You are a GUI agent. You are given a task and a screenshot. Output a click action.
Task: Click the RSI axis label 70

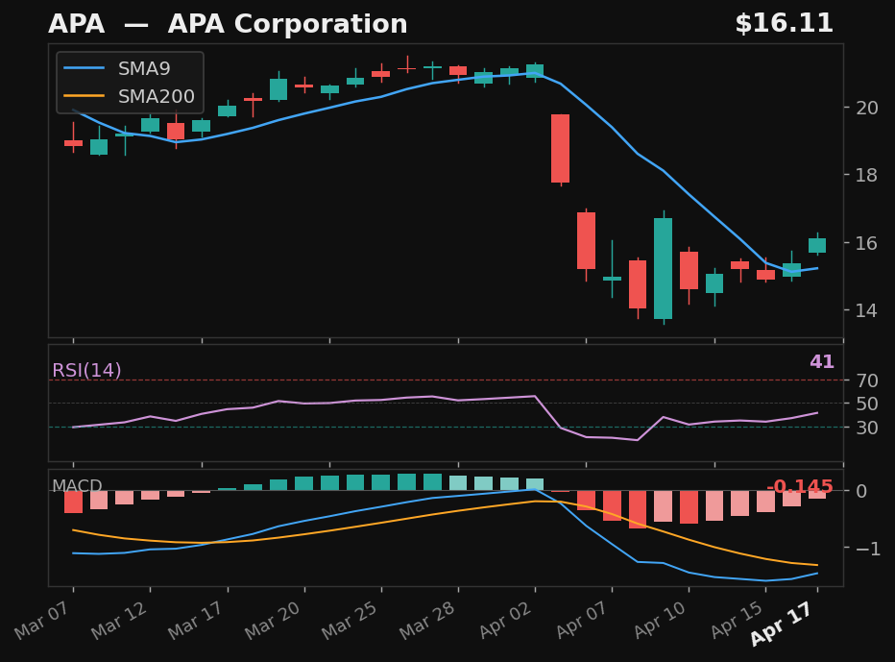[867, 380]
